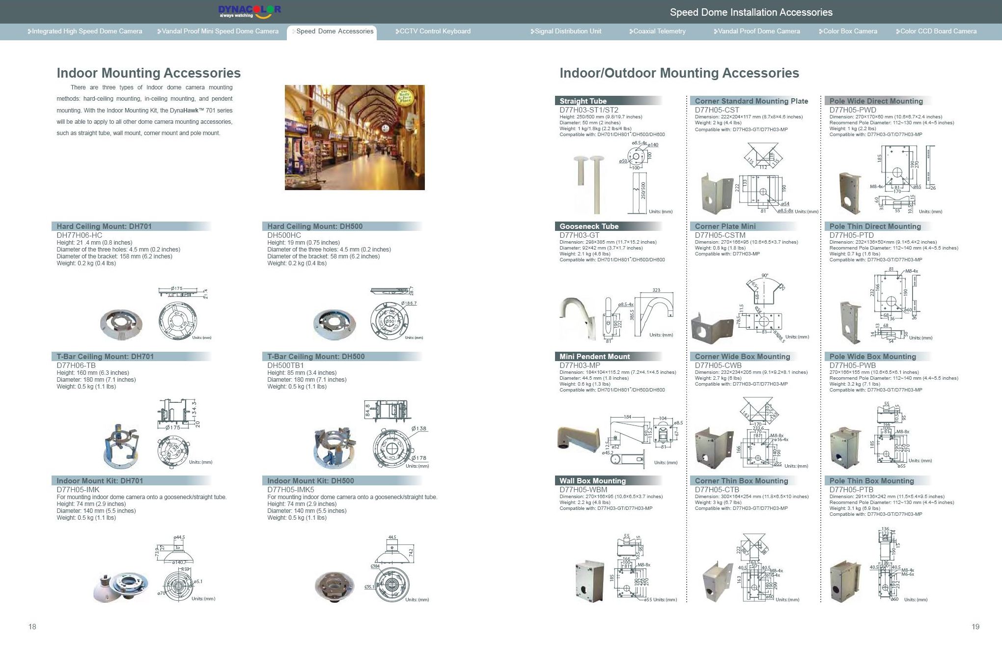Click the Indoor Mount Kit DH500 photo

pos(334,587)
